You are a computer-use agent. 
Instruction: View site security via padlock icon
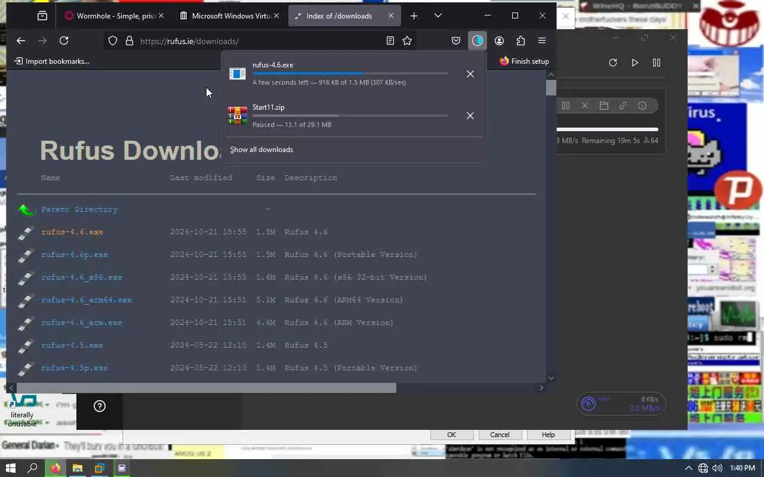[130, 41]
